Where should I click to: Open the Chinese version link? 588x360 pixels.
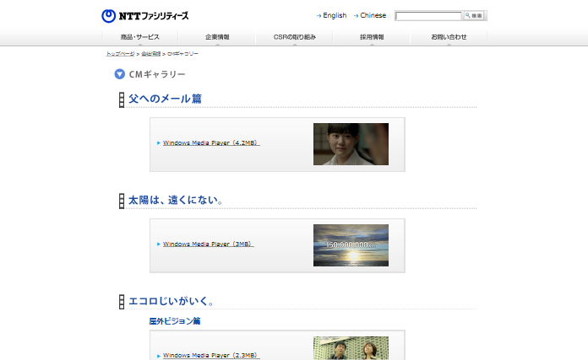coord(373,15)
